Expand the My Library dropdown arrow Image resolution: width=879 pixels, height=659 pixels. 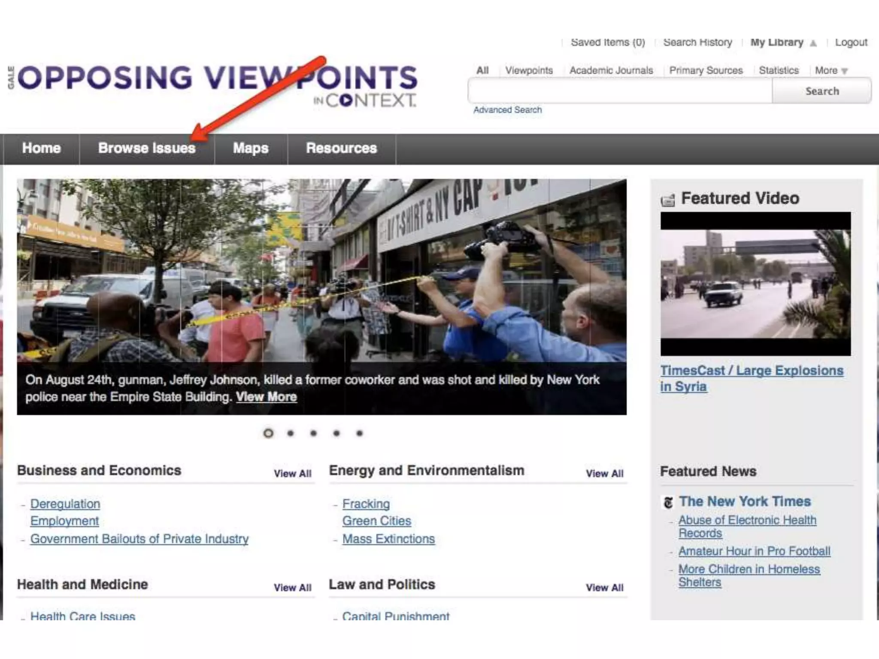pyautogui.click(x=813, y=43)
